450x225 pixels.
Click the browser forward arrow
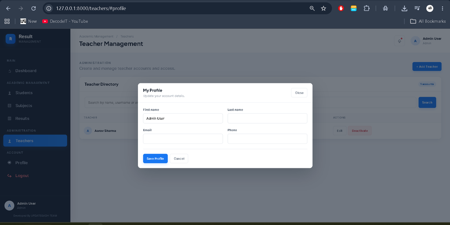click(x=21, y=8)
